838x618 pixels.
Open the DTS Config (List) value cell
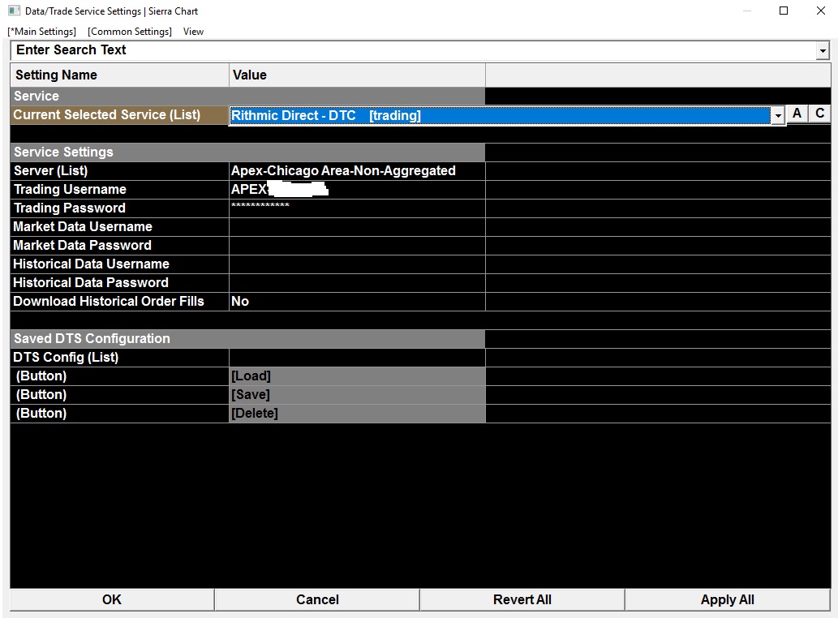(x=357, y=358)
